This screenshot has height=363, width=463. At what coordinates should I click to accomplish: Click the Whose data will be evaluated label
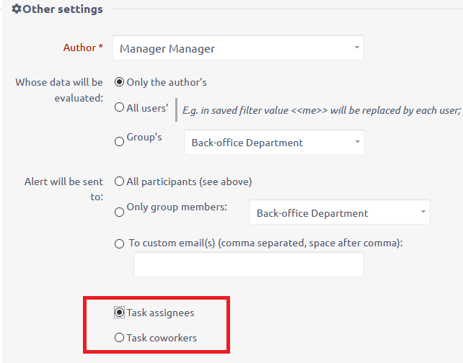coord(59,89)
